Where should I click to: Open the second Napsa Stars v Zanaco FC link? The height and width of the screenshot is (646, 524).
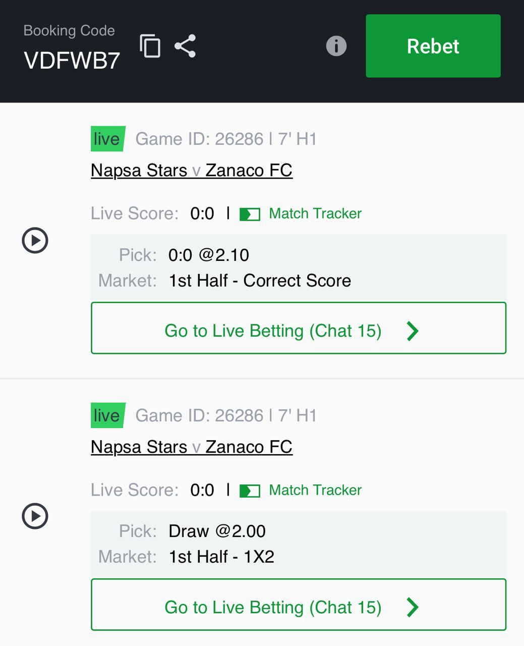(x=192, y=447)
